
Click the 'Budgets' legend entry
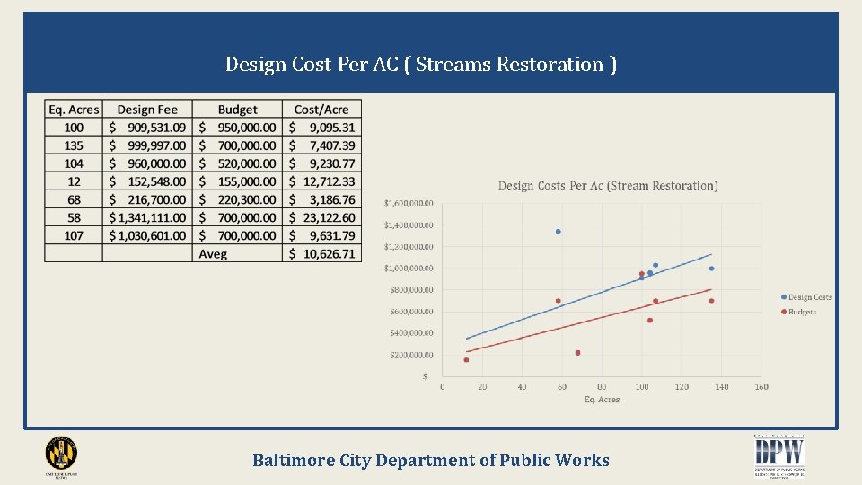(x=799, y=312)
